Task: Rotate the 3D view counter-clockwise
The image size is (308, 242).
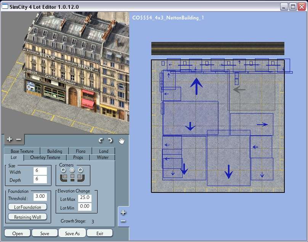Action: tap(101, 140)
